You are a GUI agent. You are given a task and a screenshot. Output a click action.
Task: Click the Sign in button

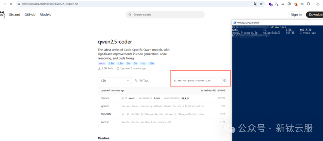point(296,15)
